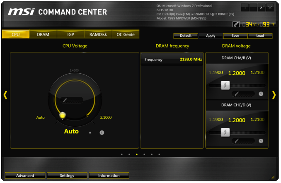Switch to the CPU tab
The width and height of the screenshot is (281, 183).
[16, 34]
